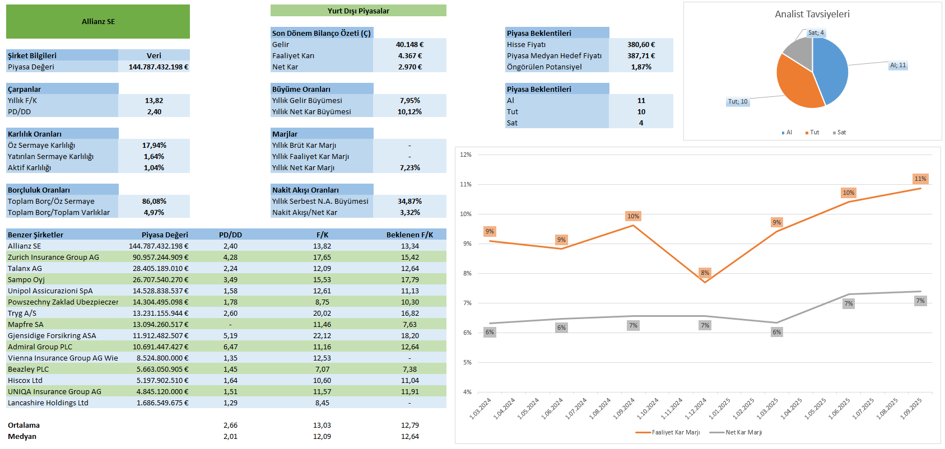Click the Yıllık Gelir Büyümesi label
This screenshot has width=945, height=449.
(307, 100)
